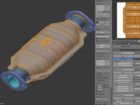Apply the EdgeSplit modifier
The height and width of the screenshot is (105, 140).
pos(123,98)
